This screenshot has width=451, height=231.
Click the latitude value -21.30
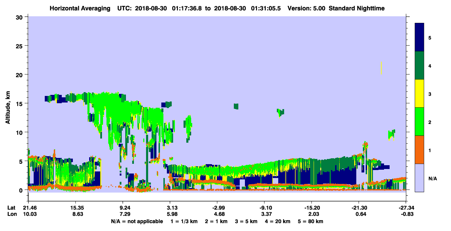pos(359,207)
